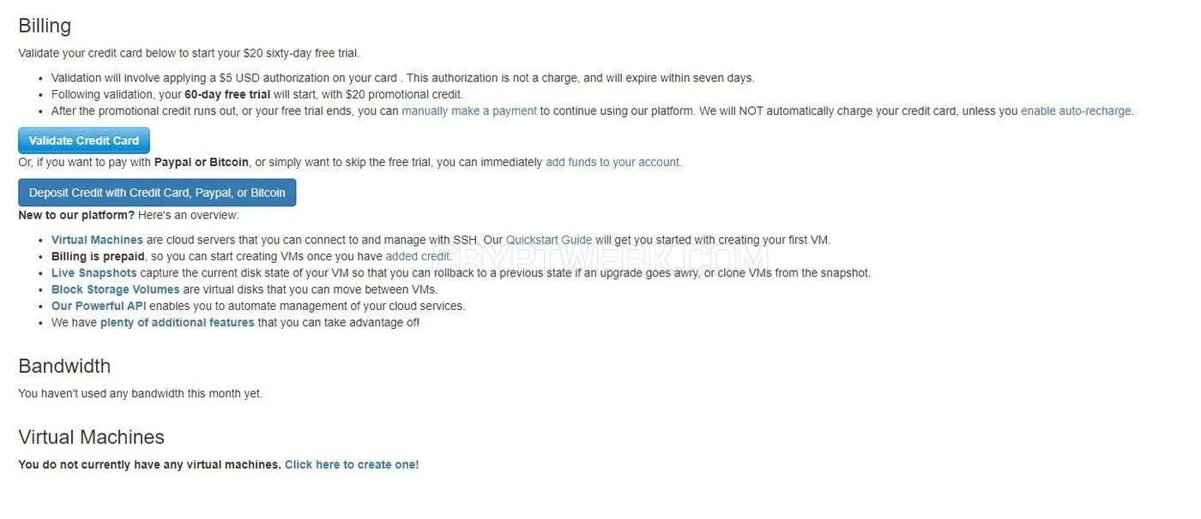Open the Virtual Machines overview link
The height and width of the screenshot is (519, 1201).
(97, 240)
